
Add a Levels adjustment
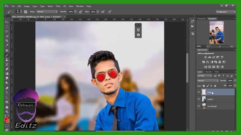click(209, 57)
